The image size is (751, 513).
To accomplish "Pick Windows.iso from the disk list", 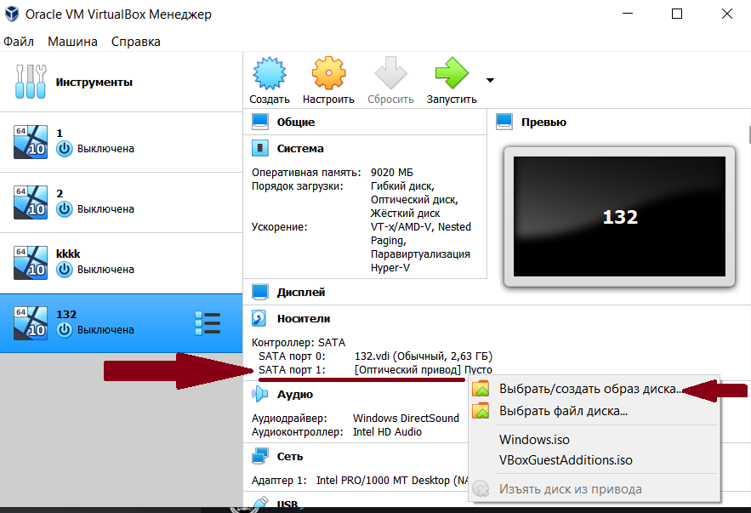I will [534, 440].
